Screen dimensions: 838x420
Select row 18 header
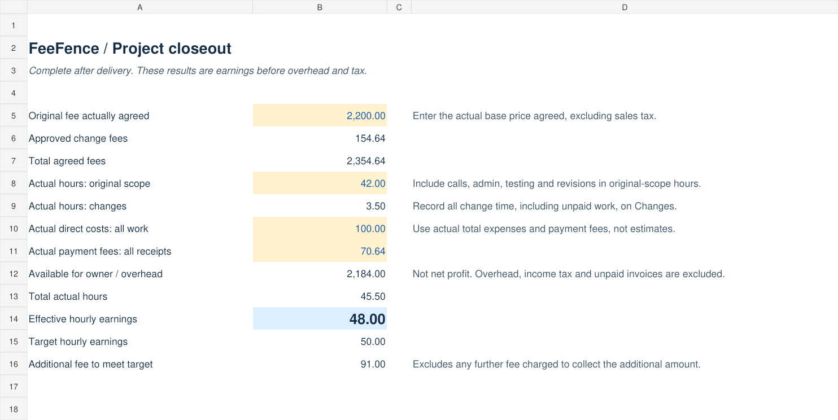[x=14, y=409]
